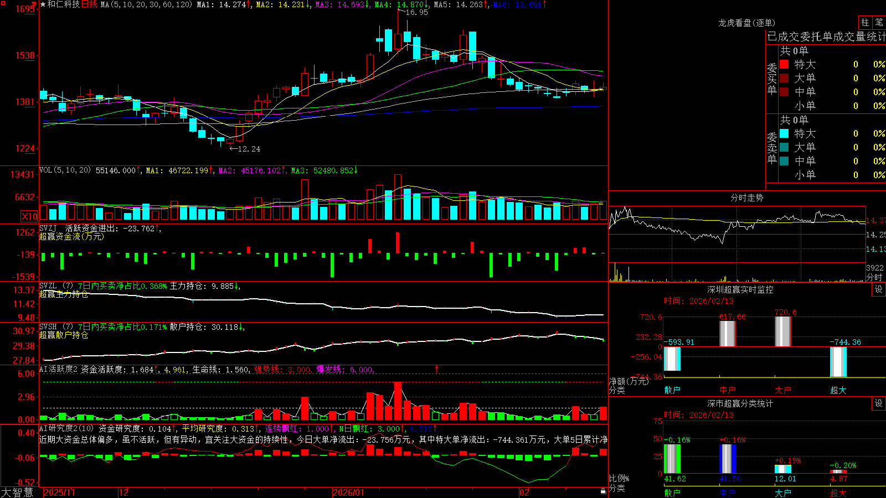This screenshot has width=886, height=498.
Task: Click dark red 中单 buy-order color swatch
Action: [784, 92]
